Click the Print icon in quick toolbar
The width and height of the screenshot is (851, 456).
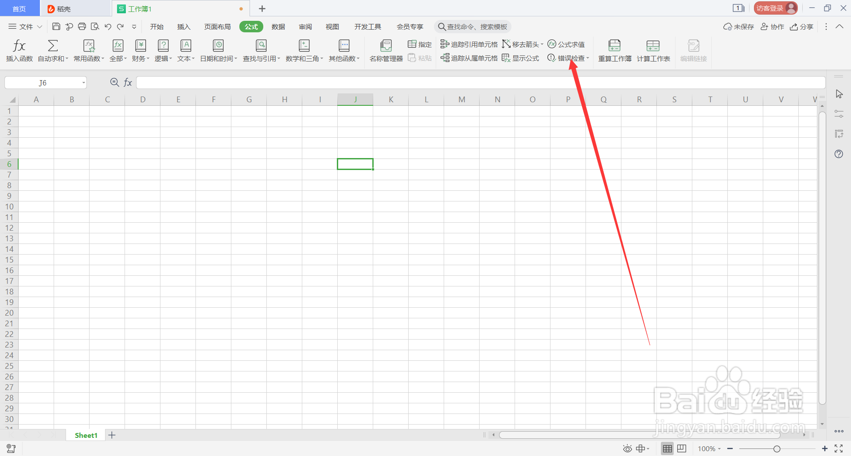point(82,27)
